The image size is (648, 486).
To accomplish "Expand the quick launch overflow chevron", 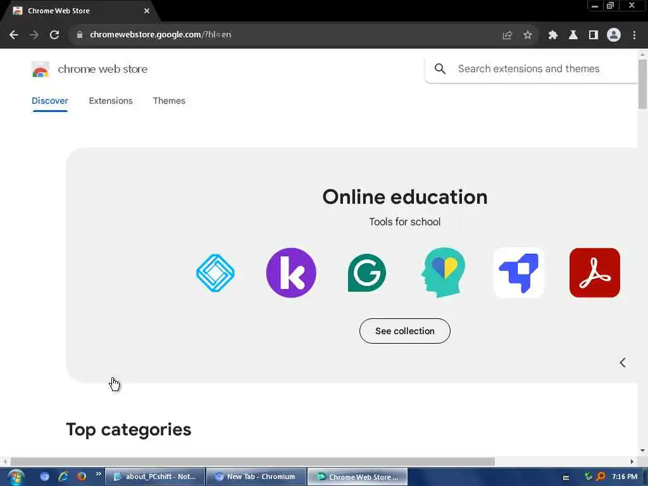I will click(x=98, y=473).
